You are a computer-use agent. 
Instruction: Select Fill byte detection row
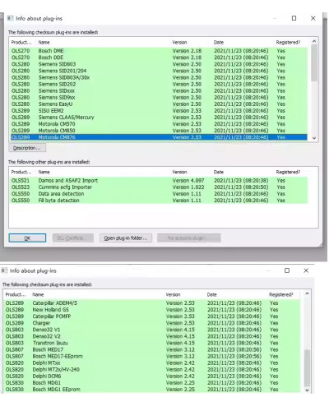click(159, 201)
